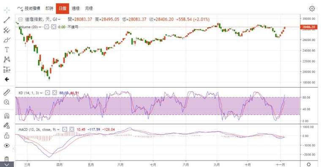
Task: Switch to 週線 weekly tab
Action: point(76,8)
